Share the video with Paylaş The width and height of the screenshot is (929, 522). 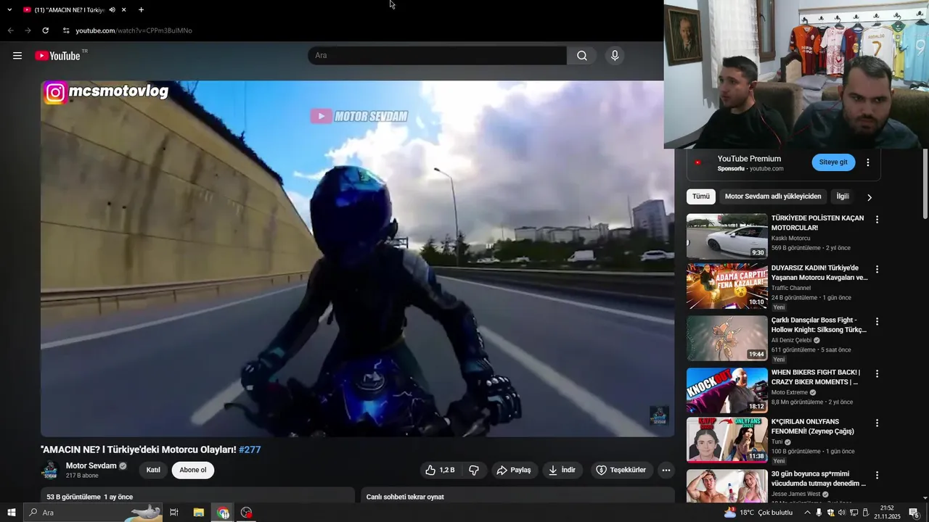point(515,470)
